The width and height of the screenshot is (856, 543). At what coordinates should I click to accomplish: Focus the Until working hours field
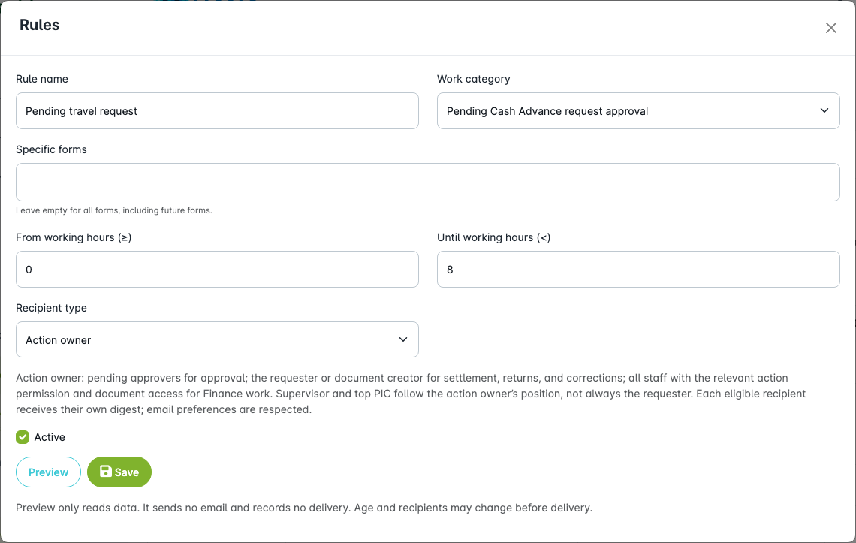click(638, 270)
